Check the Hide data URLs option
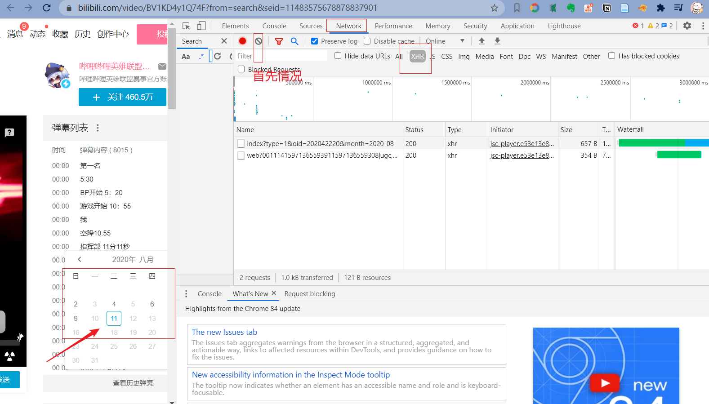Viewport: 709px width, 404px height. [338, 56]
